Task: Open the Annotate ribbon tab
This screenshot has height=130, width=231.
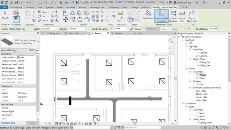Action: [71, 7]
